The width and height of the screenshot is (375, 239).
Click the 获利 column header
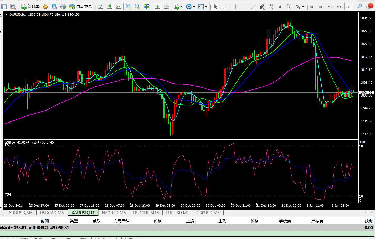(x=369, y=221)
